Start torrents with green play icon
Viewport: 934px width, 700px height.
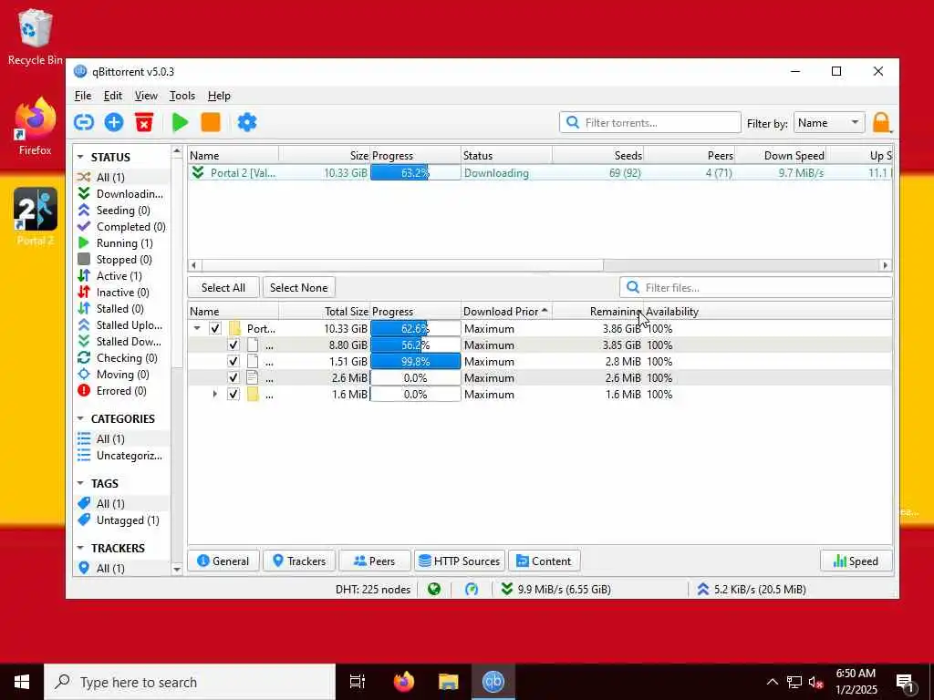[x=180, y=122]
